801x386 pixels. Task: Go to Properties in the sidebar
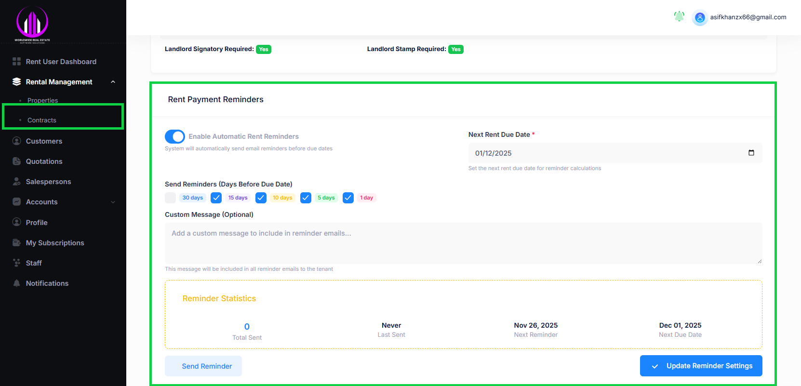[42, 100]
